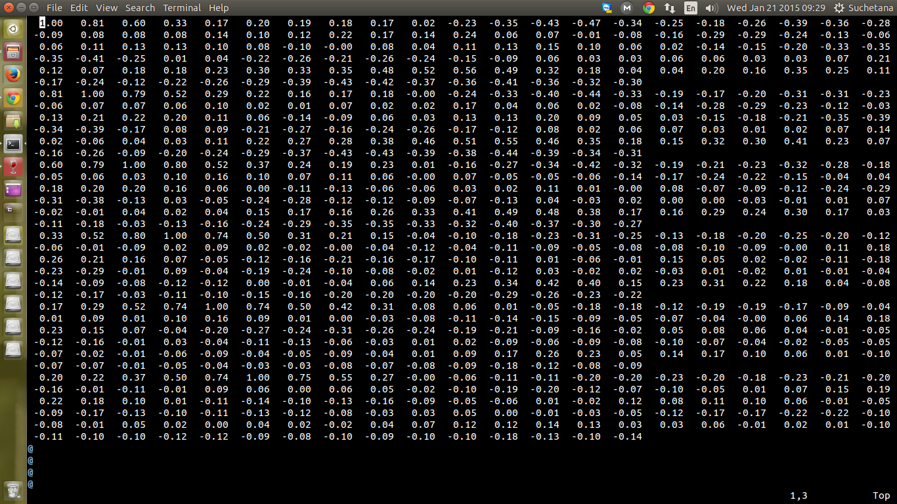Open the network connections indicator

[670, 8]
